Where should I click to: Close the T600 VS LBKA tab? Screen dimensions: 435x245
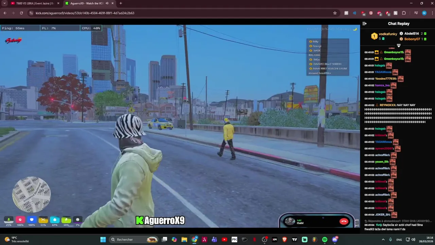(x=58, y=3)
